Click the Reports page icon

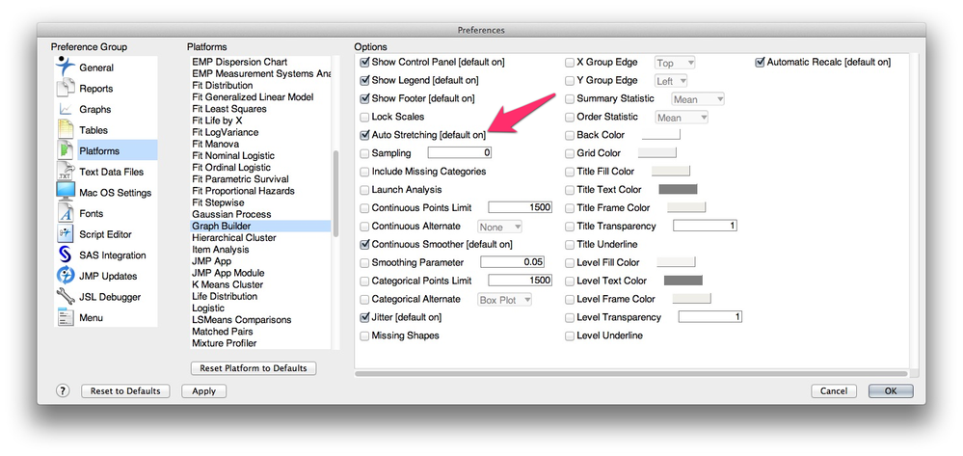coord(66,88)
